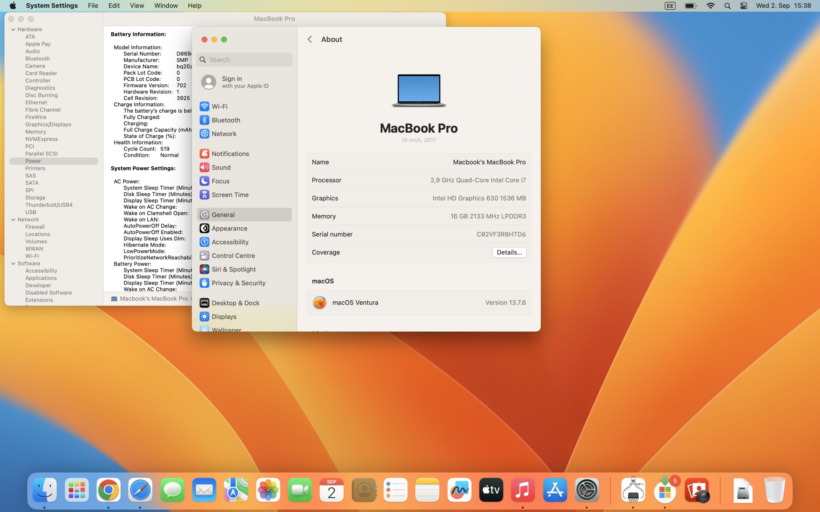Click the General sidebar item
Viewport: 820px width, 512px height.
(244, 215)
